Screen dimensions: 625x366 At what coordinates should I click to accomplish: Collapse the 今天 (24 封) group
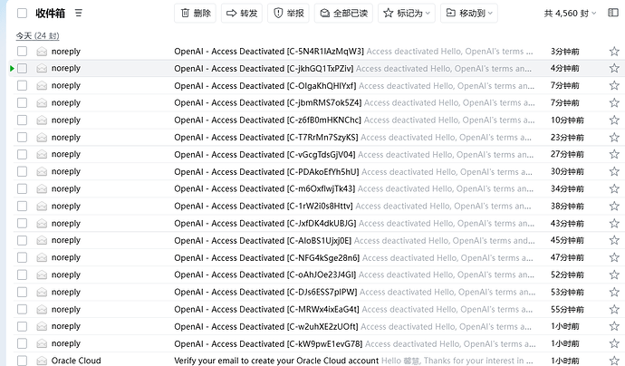click(x=37, y=36)
